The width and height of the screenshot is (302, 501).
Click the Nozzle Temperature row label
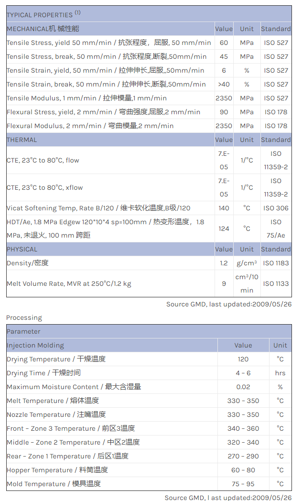pos(56,414)
